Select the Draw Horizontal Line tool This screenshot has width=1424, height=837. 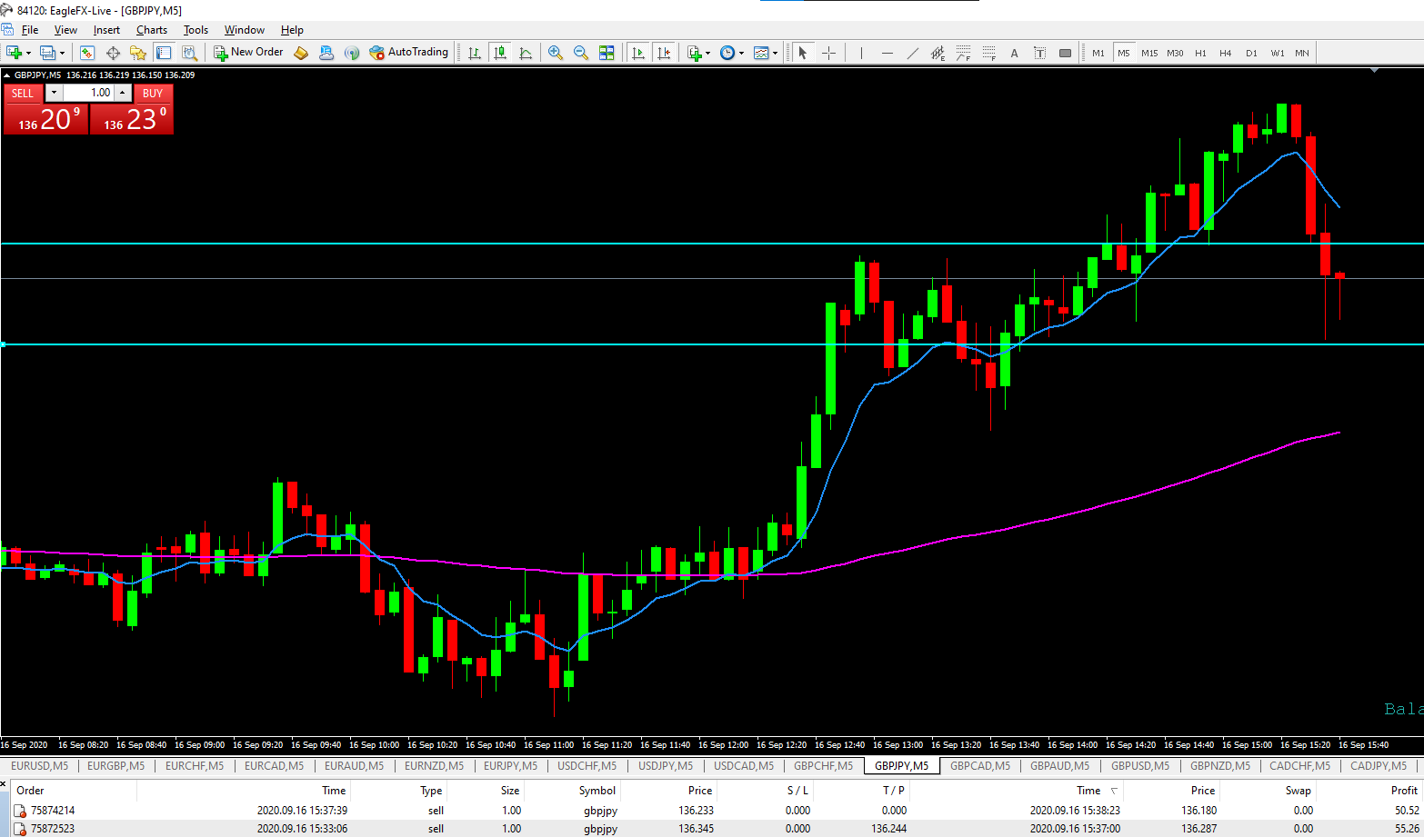887,53
